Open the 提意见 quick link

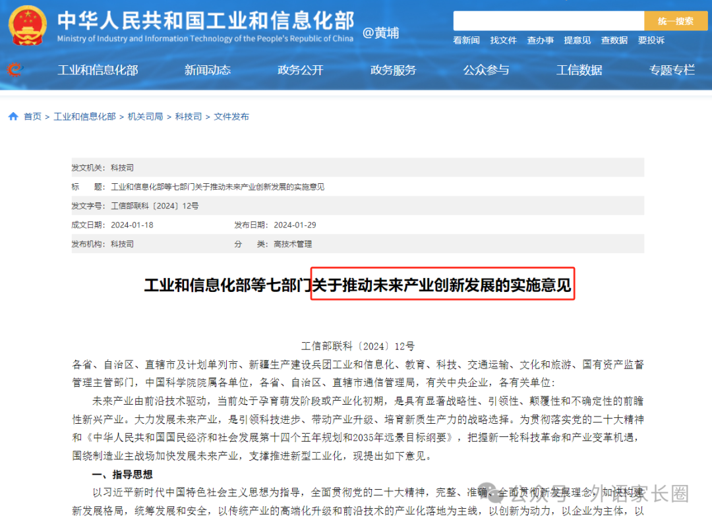(577, 40)
